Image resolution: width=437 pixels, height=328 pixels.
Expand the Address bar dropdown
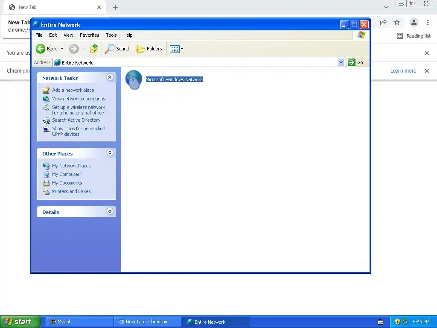(x=341, y=62)
